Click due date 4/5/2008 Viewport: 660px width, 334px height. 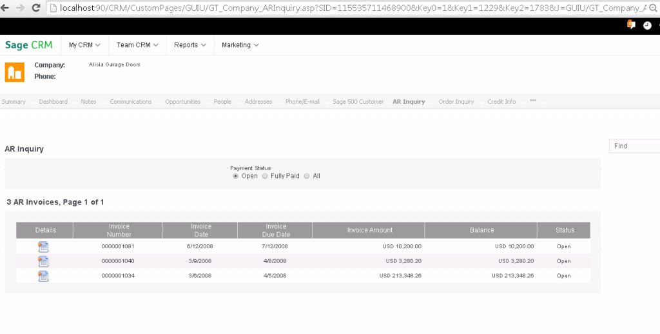click(275, 276)
